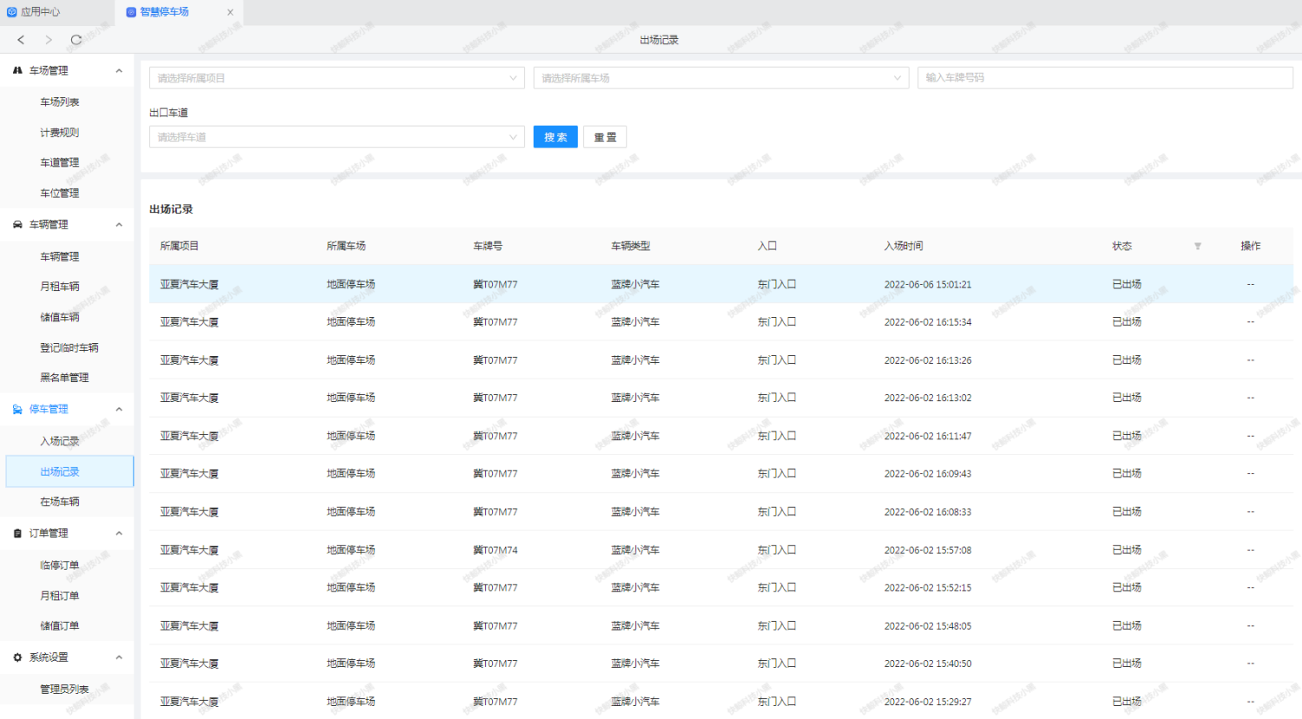Click the blue 搜索 button
This screenshot has width=1302, height=719.
(556, 137)
